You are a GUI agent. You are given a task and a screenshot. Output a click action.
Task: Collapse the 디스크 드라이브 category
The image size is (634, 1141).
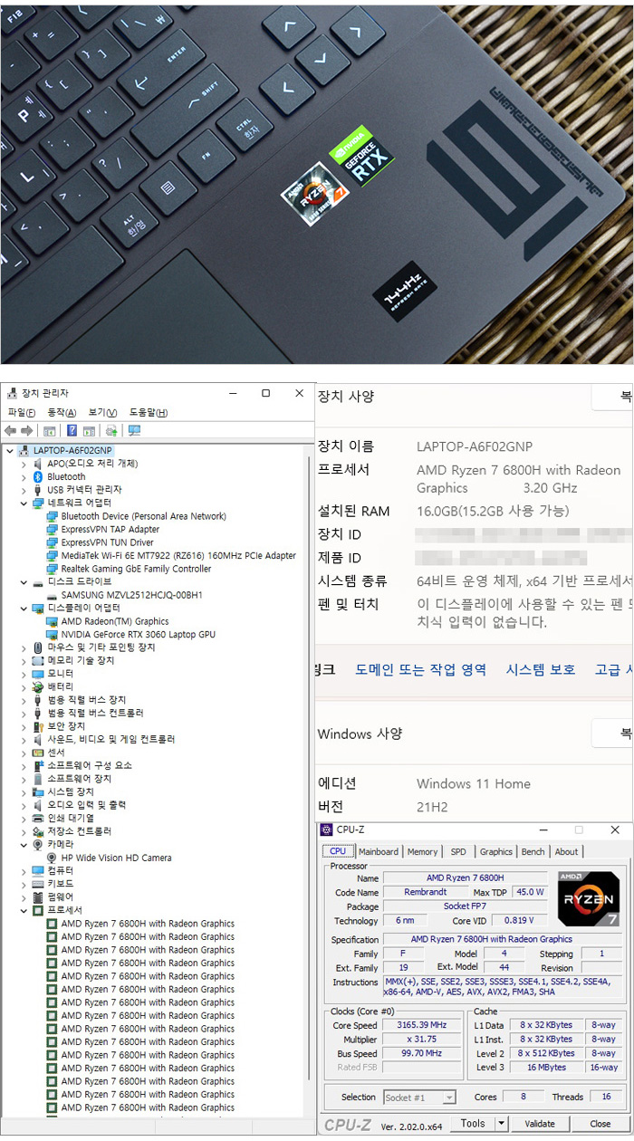coord(24,581)
